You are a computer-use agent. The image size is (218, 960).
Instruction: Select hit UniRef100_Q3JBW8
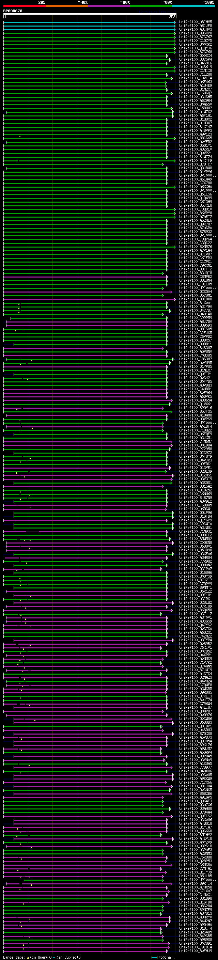coord(196,168)
